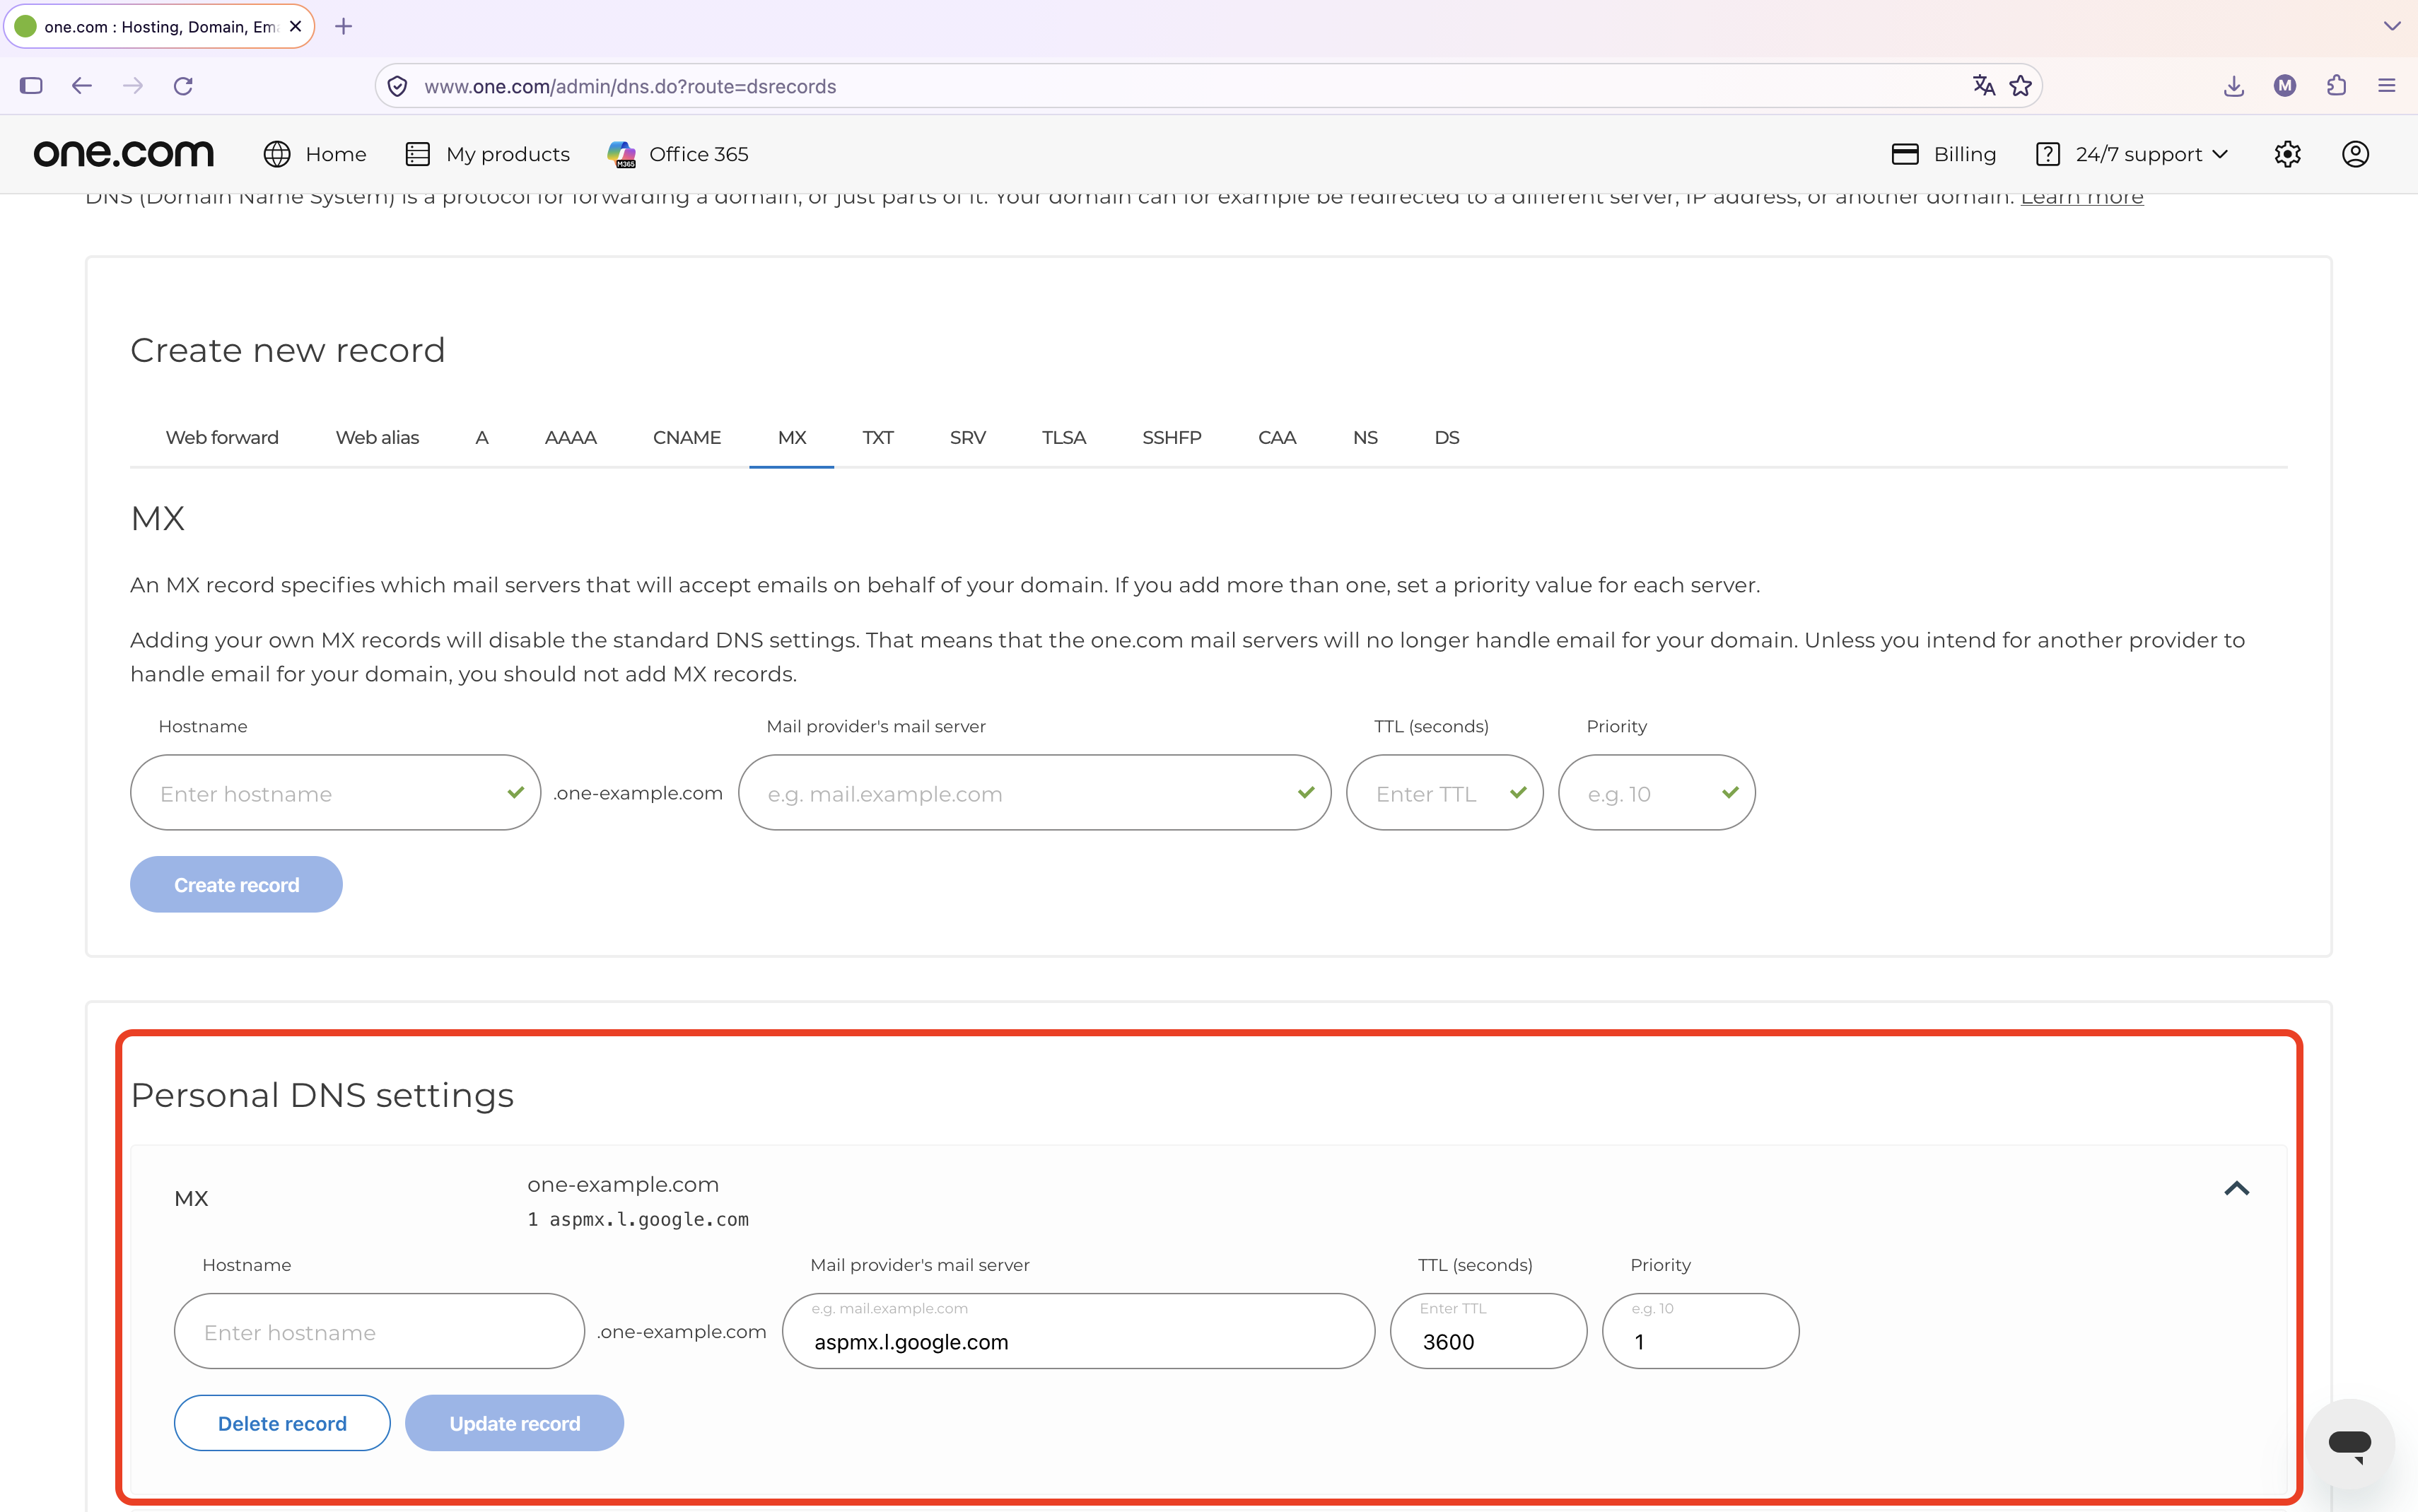Select the Web forward tab
2418x1512 pixels.
coord(222,437)
